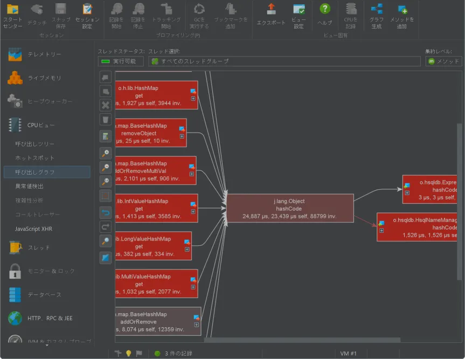This screenshot has height=359, width=465.
Task: Expand the MultiValueHashMap get node
Action: [x=193, y=287]
